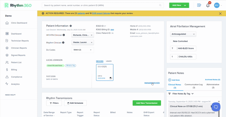Open the notes clipboard icon in header
Image resolution: width=226 pixels, height=117 pixels.
tap(199, 5)
